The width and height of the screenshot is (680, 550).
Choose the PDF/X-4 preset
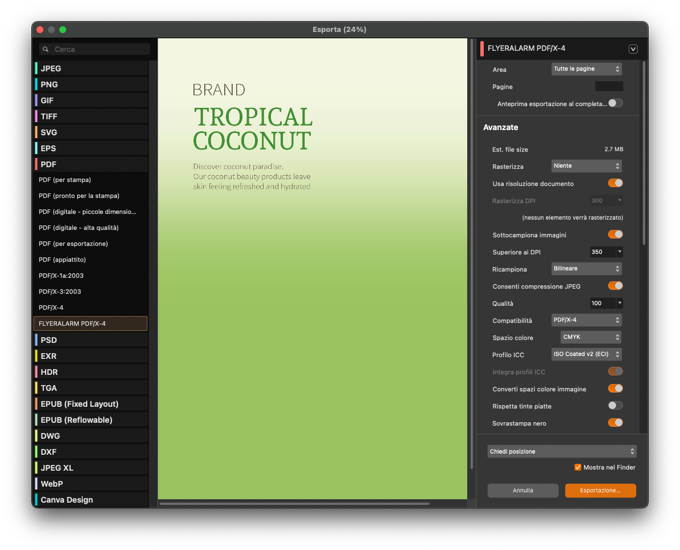(91, 308)
